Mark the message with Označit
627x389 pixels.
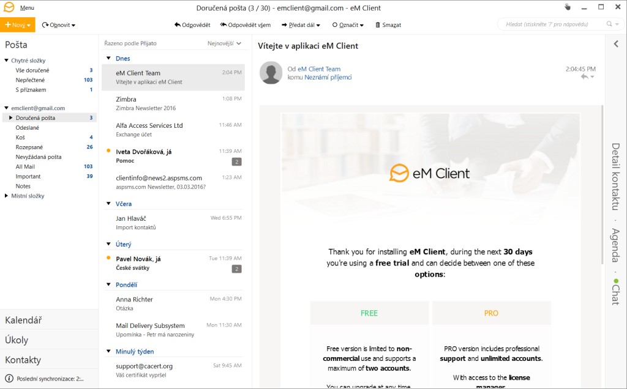point(348,24)
